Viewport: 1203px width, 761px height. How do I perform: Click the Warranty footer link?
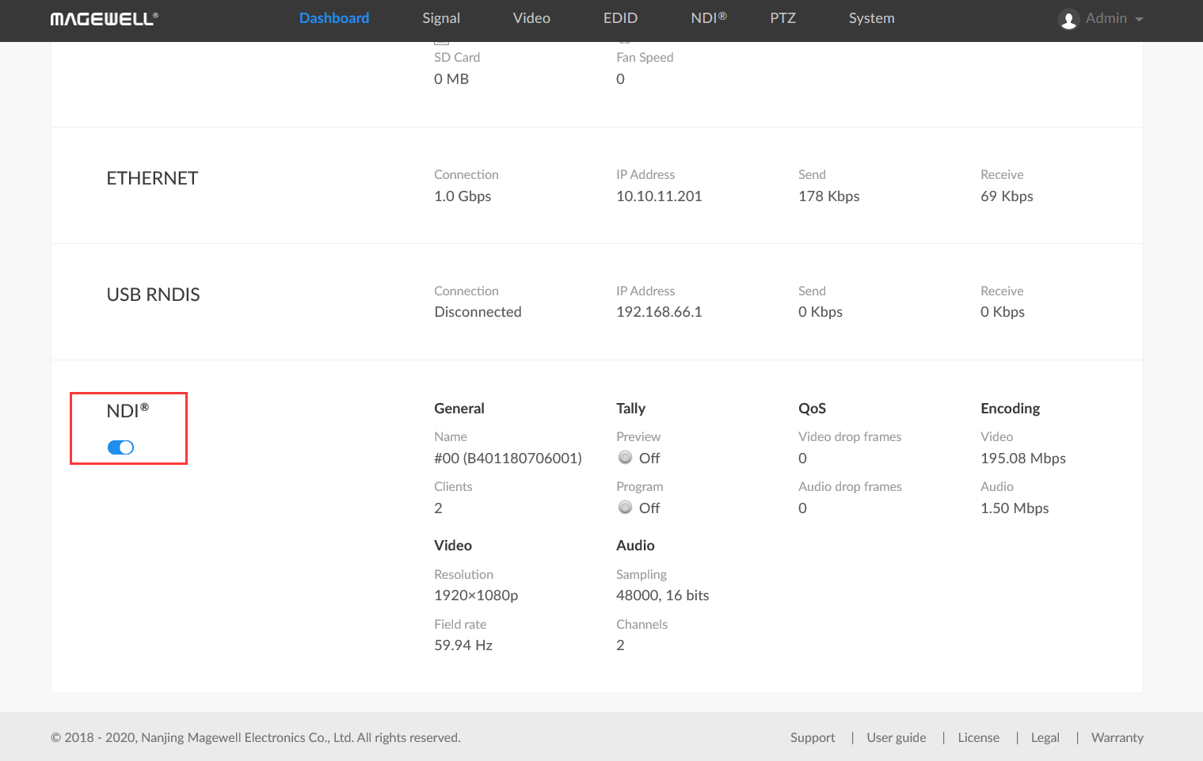coord(1117,737)
